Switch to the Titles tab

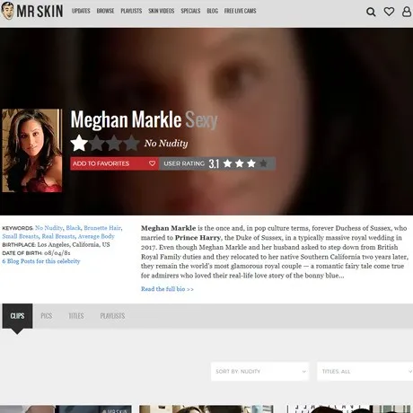tap(76, 316)
